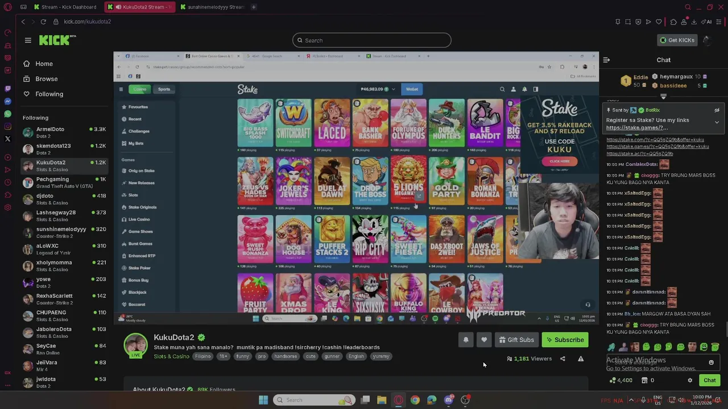Open Browse in Kick sidebar

[40, 79]
